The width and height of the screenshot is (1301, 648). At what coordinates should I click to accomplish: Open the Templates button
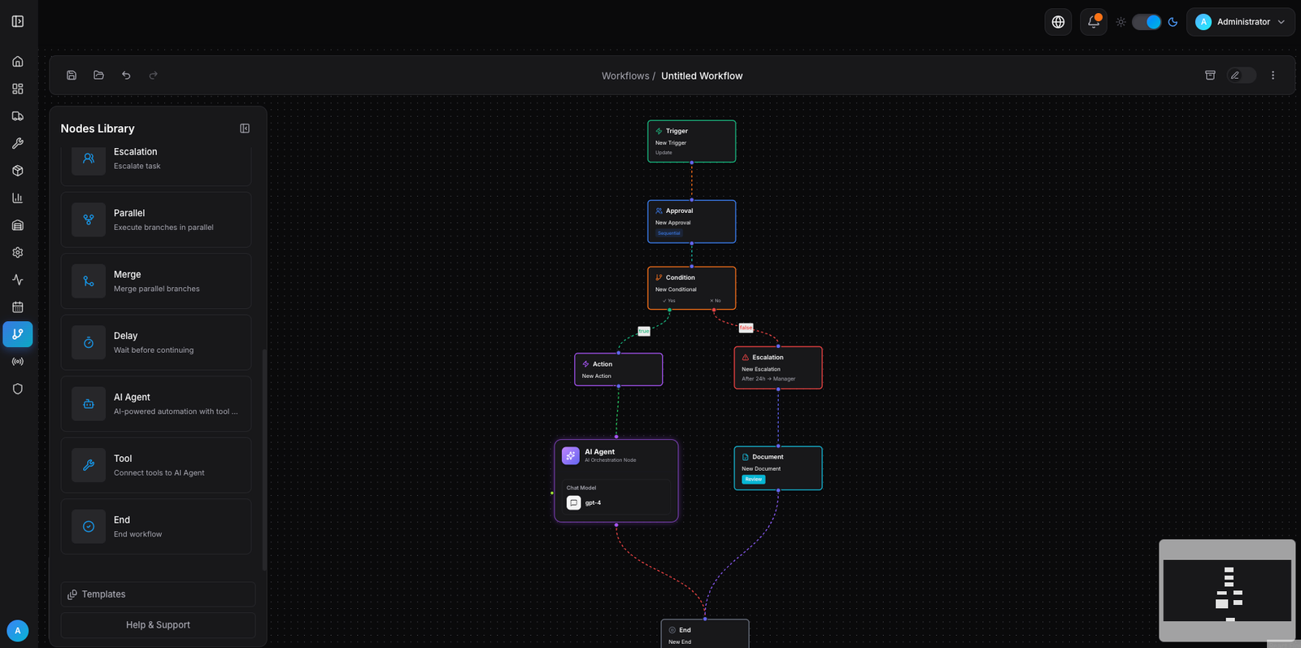158,594
